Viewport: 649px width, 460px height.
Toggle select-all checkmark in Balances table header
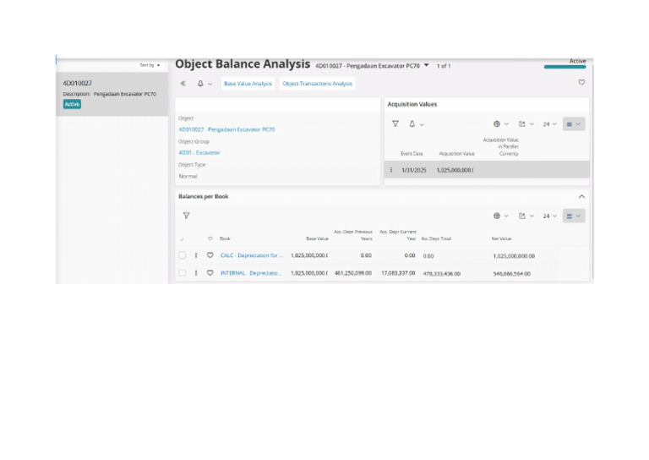click(x=183, y=239)
